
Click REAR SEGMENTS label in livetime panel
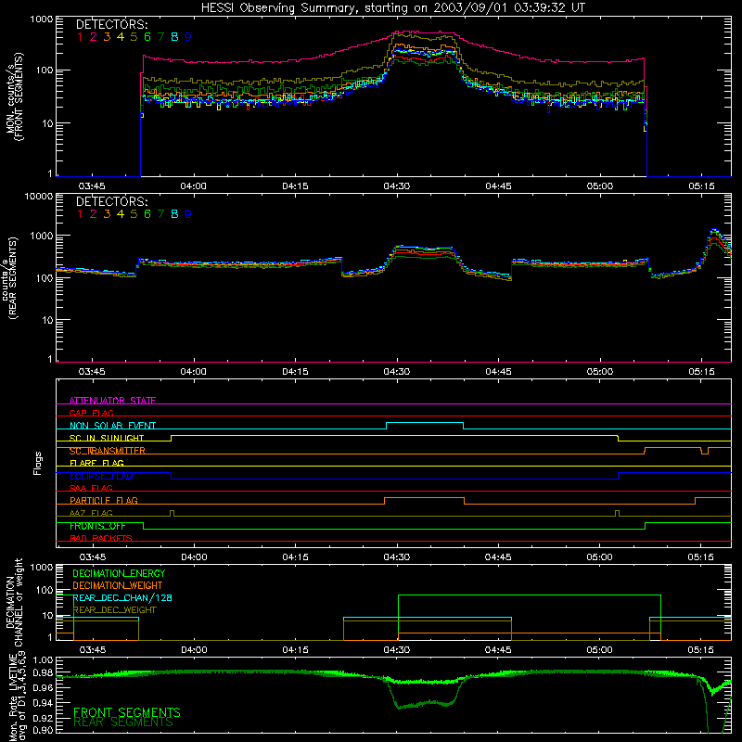click(123, 723)
